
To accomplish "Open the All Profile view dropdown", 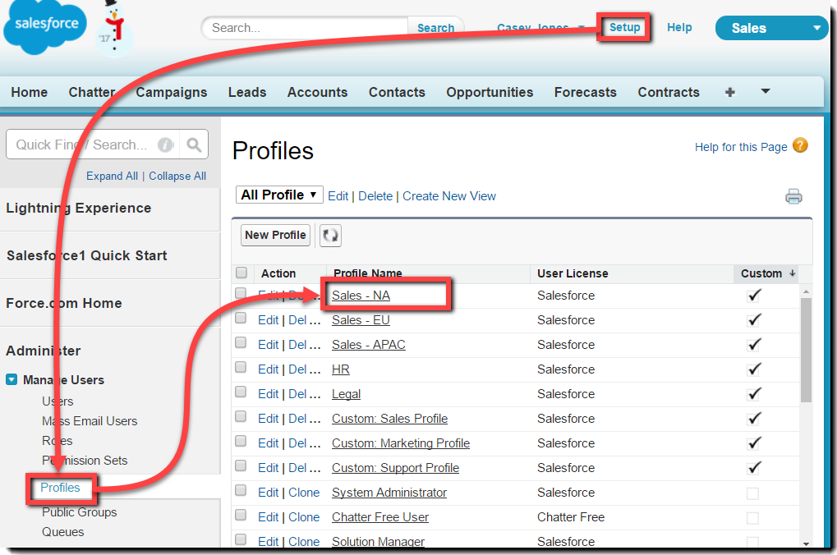I will pyautogui.click(x=279, y=195).
